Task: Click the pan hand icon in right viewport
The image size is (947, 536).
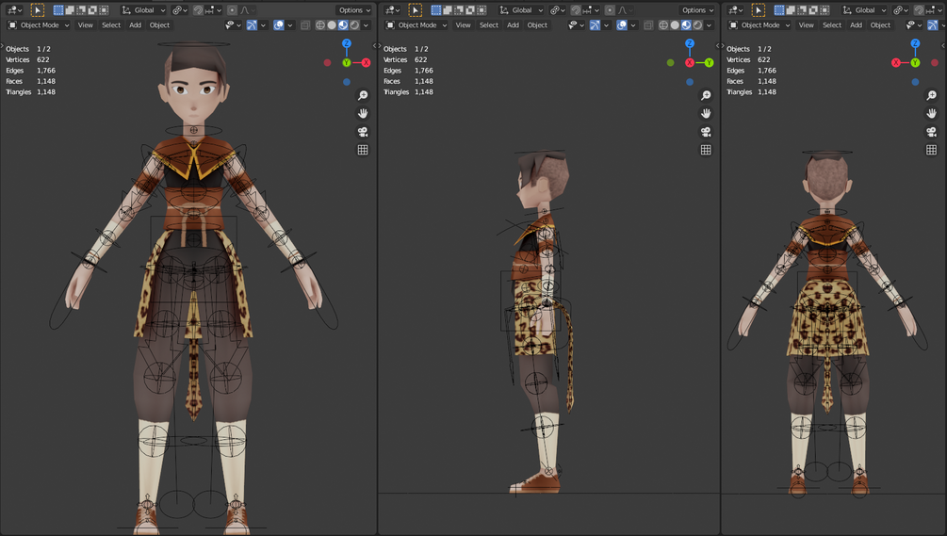Action: [931, 113]
